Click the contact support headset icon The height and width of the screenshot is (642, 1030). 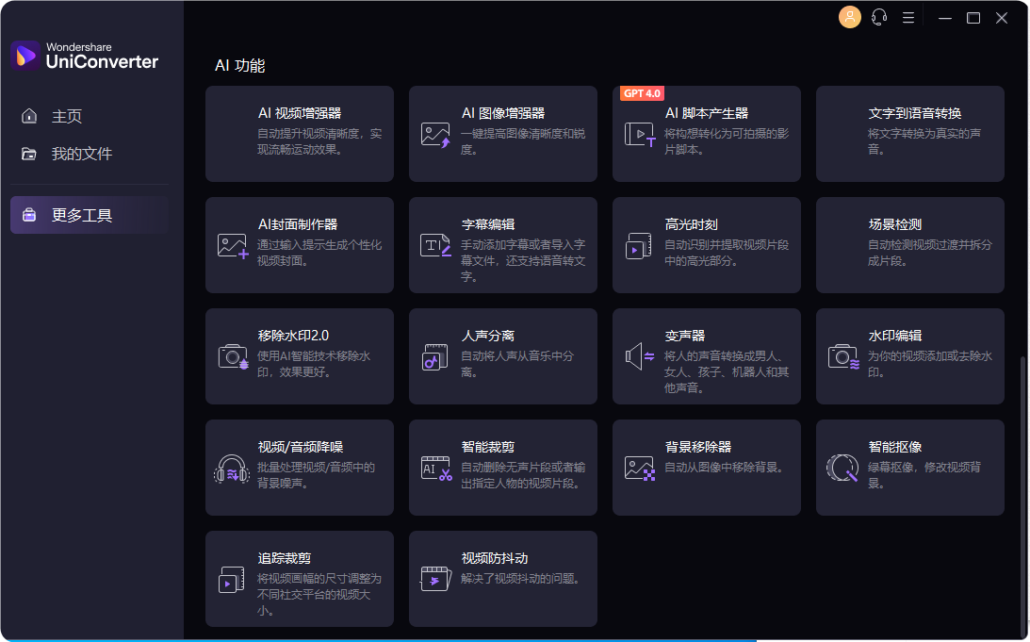879,17
